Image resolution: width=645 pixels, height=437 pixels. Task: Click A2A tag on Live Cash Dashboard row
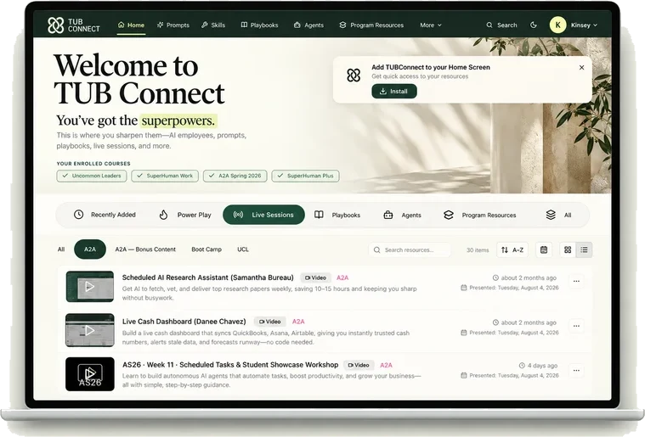(298, 322)
